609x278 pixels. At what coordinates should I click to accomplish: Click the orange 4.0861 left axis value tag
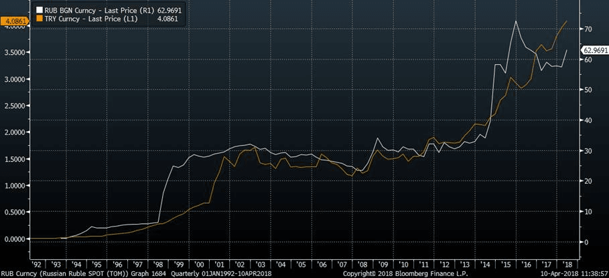[x=15, y=22]
